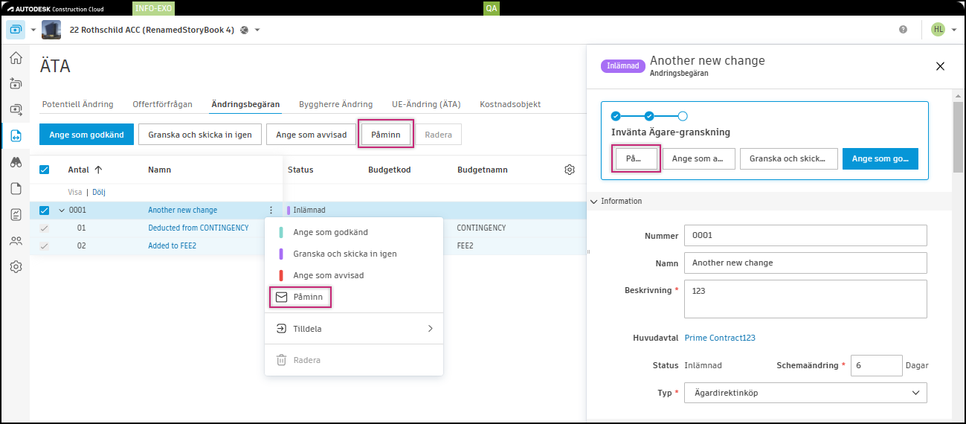Open Settings gear in the sidebar
Screen dimensions: 966x424
coord(16,266)
